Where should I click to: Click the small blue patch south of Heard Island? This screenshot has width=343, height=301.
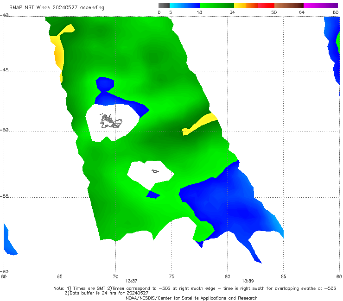152,194
